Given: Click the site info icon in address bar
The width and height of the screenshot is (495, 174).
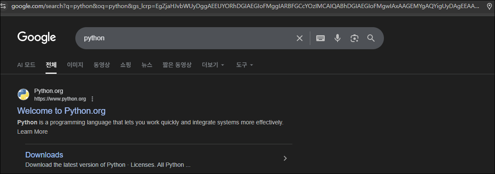Looking at the screenshot, I should pos(3,6).
